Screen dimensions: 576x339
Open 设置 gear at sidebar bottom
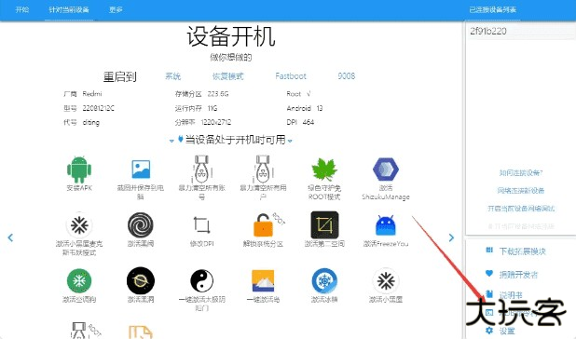click(x=501, y=331)
